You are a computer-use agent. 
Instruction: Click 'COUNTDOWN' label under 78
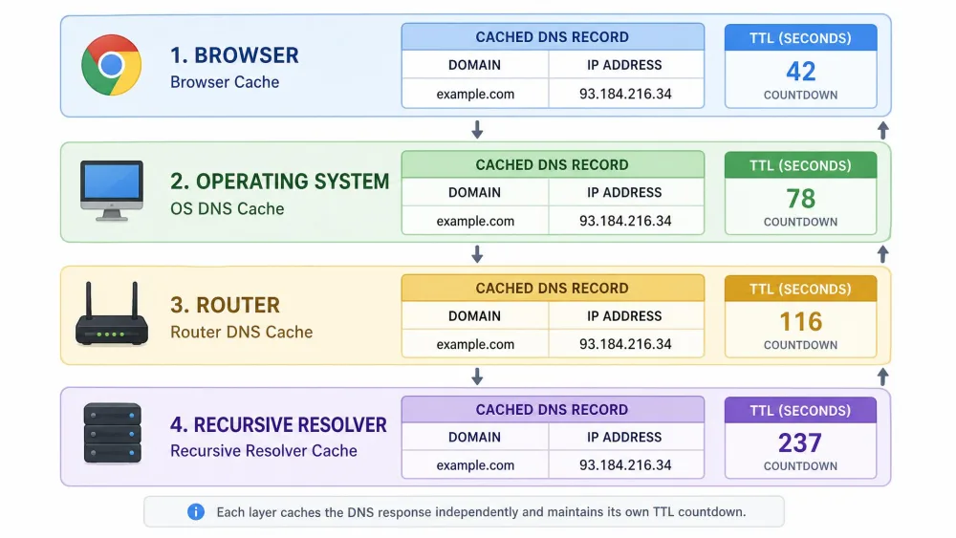[800, 223]
